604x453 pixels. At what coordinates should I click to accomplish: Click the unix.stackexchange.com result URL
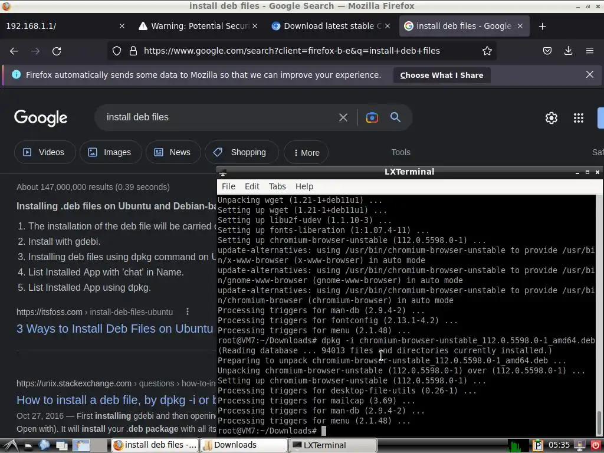coord(116,383)
